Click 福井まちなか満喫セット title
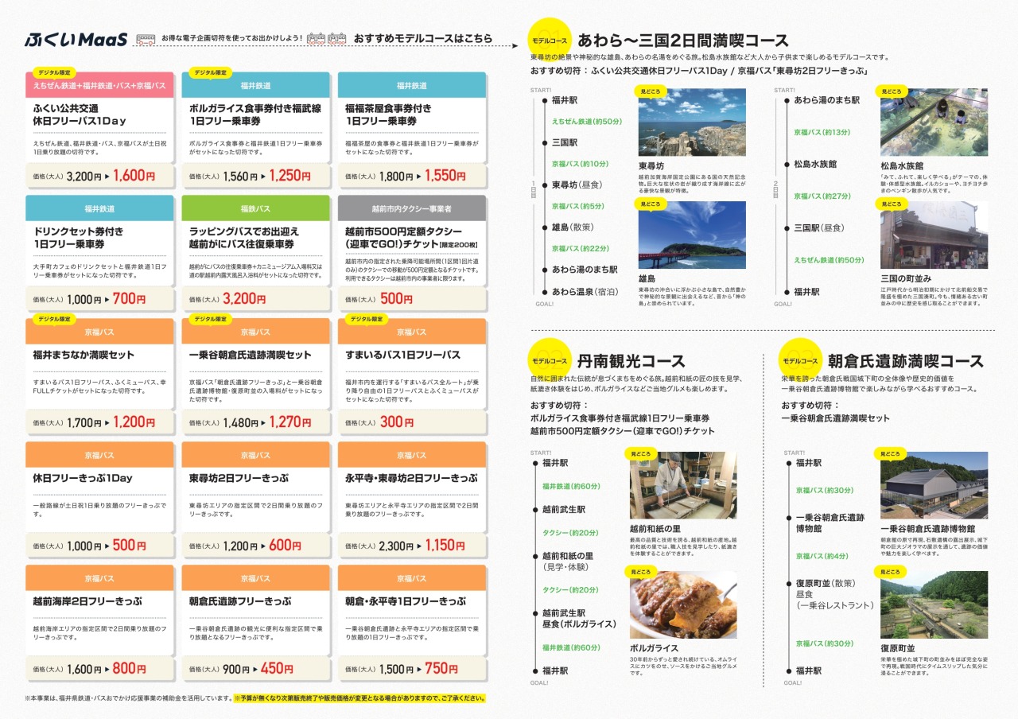This screenshot has width=1018, height=719. click(x=84, y=355)
